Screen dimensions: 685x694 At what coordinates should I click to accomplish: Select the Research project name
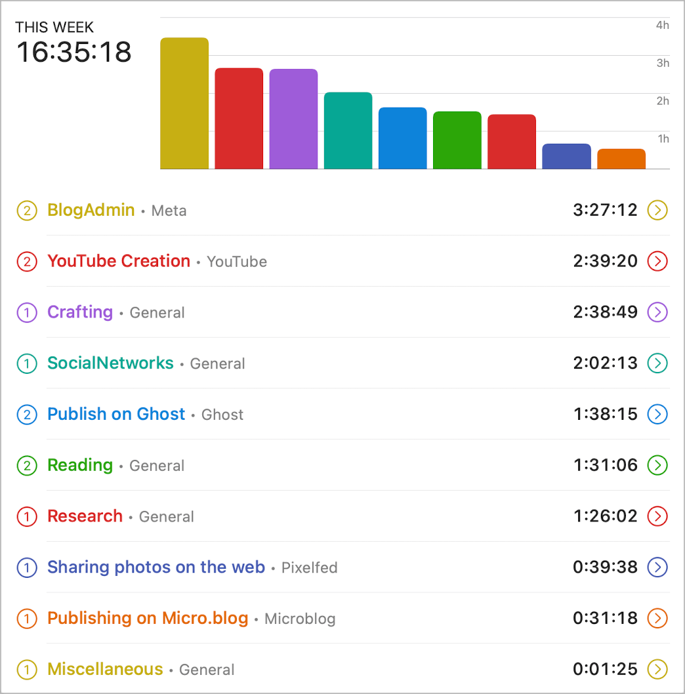click(x=85, y=516)
